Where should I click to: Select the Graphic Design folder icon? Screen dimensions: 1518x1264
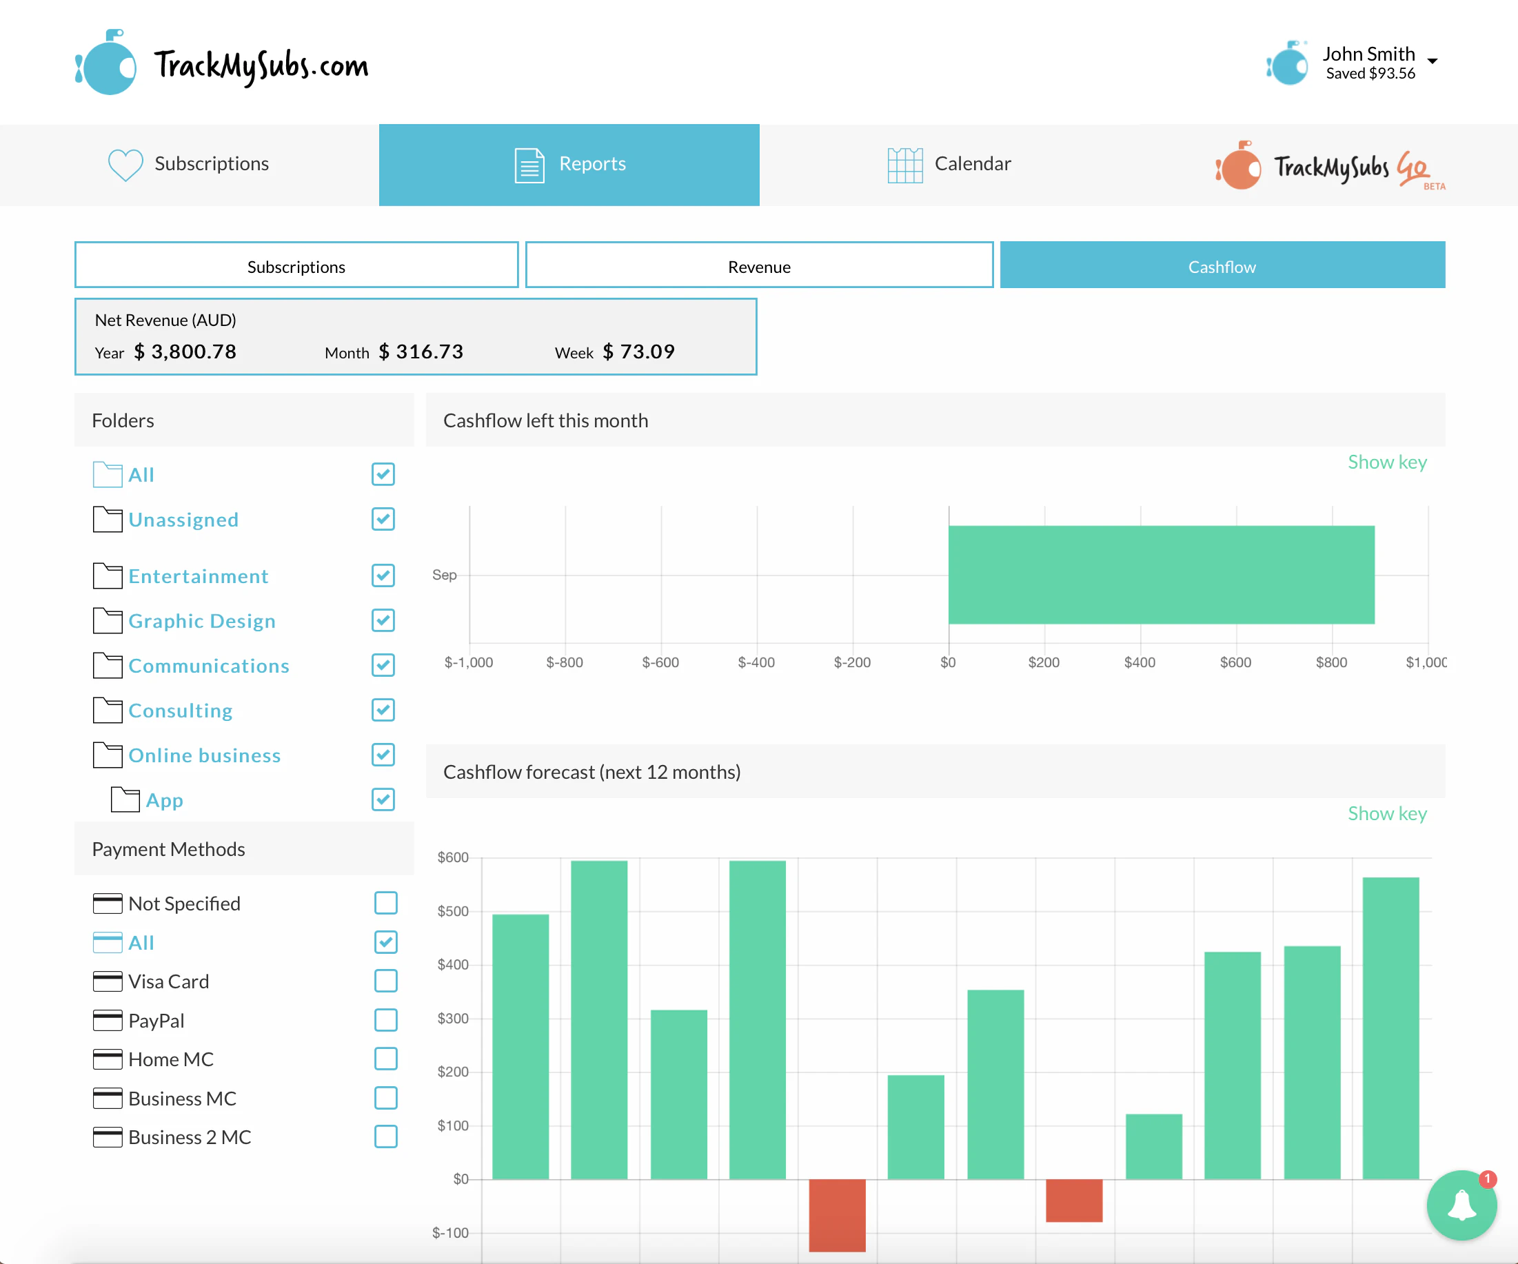107,621
